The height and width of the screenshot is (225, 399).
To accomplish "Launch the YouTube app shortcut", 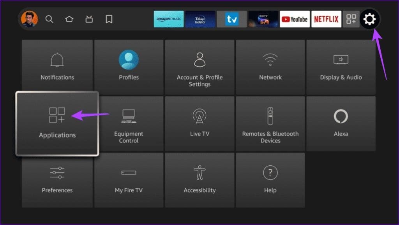I will 295,19.
